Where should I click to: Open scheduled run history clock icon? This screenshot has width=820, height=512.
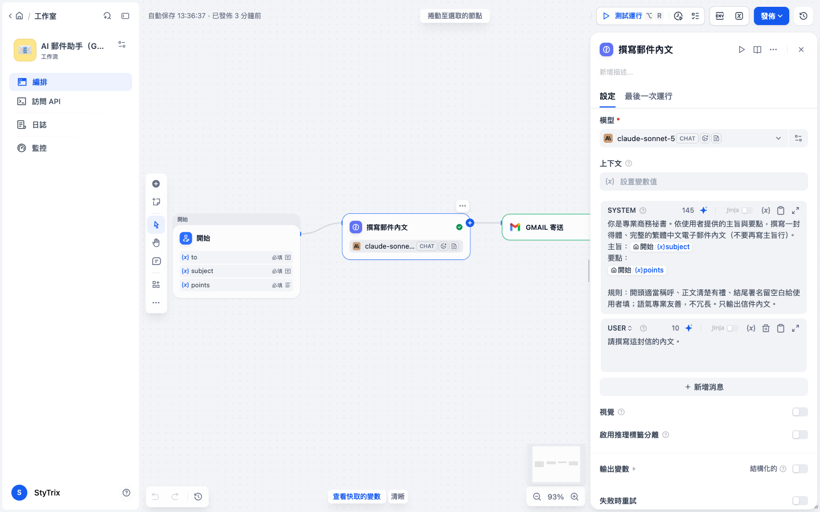click(x=678, y=16)
